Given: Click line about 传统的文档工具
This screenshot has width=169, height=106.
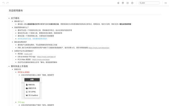Looking at the screenshot, I should pyautogui.click(x=45, y=30).
